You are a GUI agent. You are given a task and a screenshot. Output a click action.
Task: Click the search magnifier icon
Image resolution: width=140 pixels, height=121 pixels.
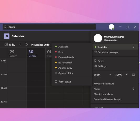click(5, 27)
